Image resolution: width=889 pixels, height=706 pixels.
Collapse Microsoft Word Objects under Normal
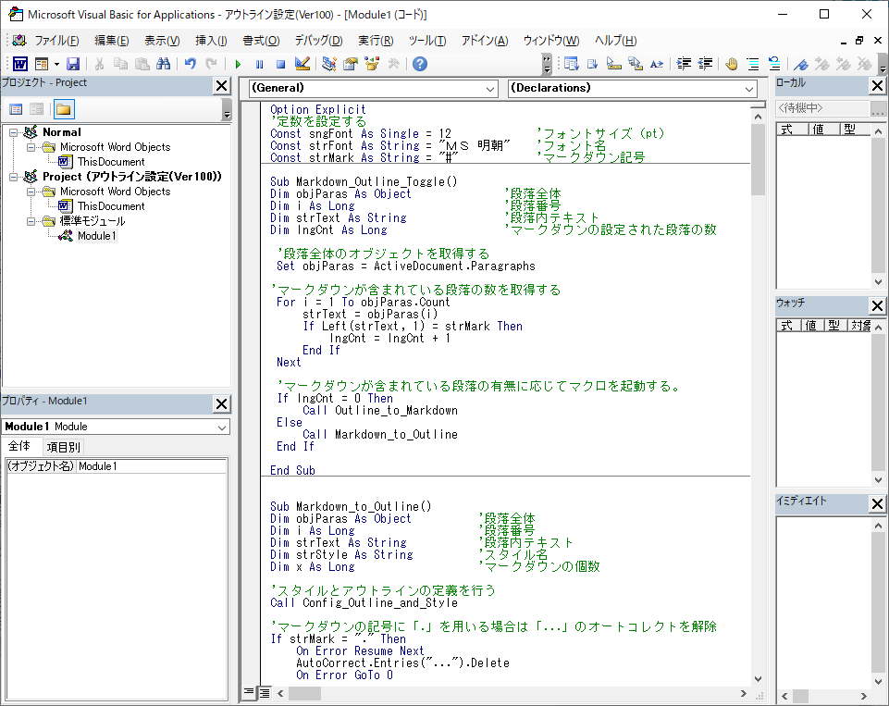tap(31, 147)
